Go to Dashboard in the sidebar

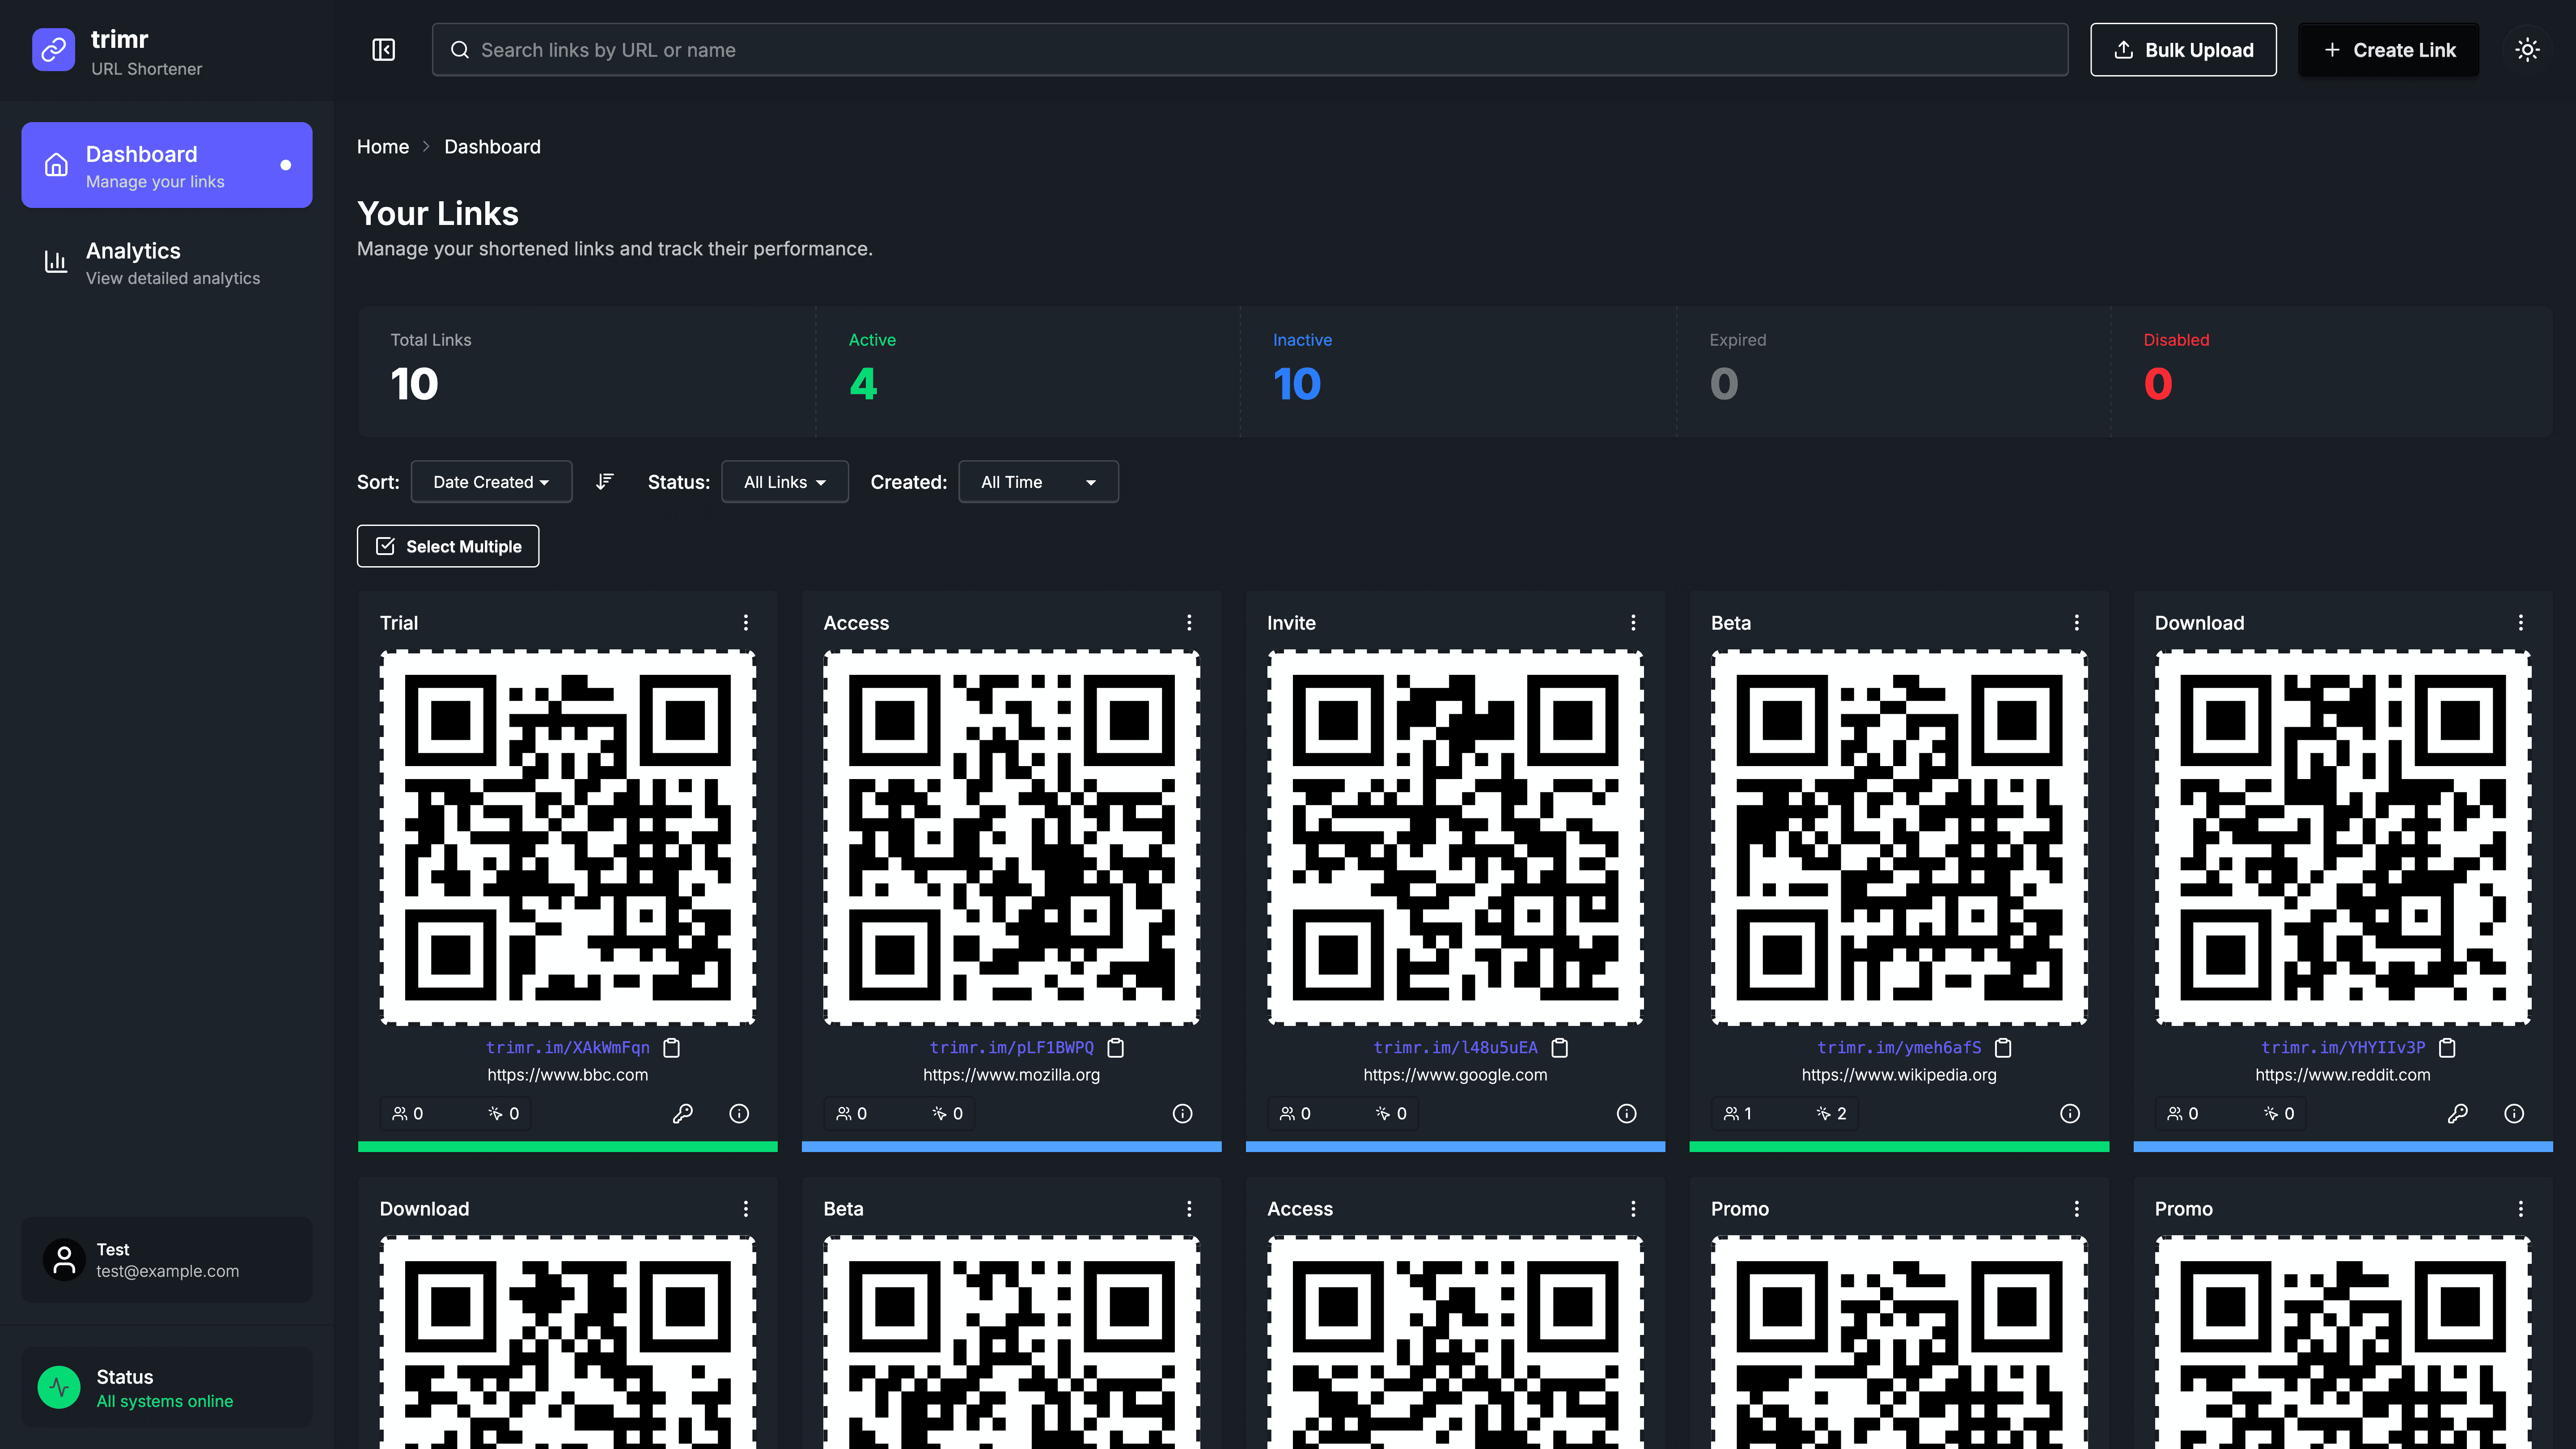pos(167,165)
